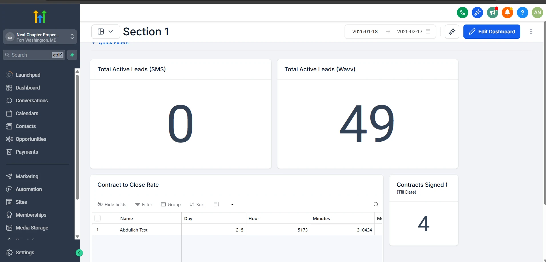The height and width of the screenshot is (262, 546).
Task: Open Payments in sidebar
Action: click(27, 152)
